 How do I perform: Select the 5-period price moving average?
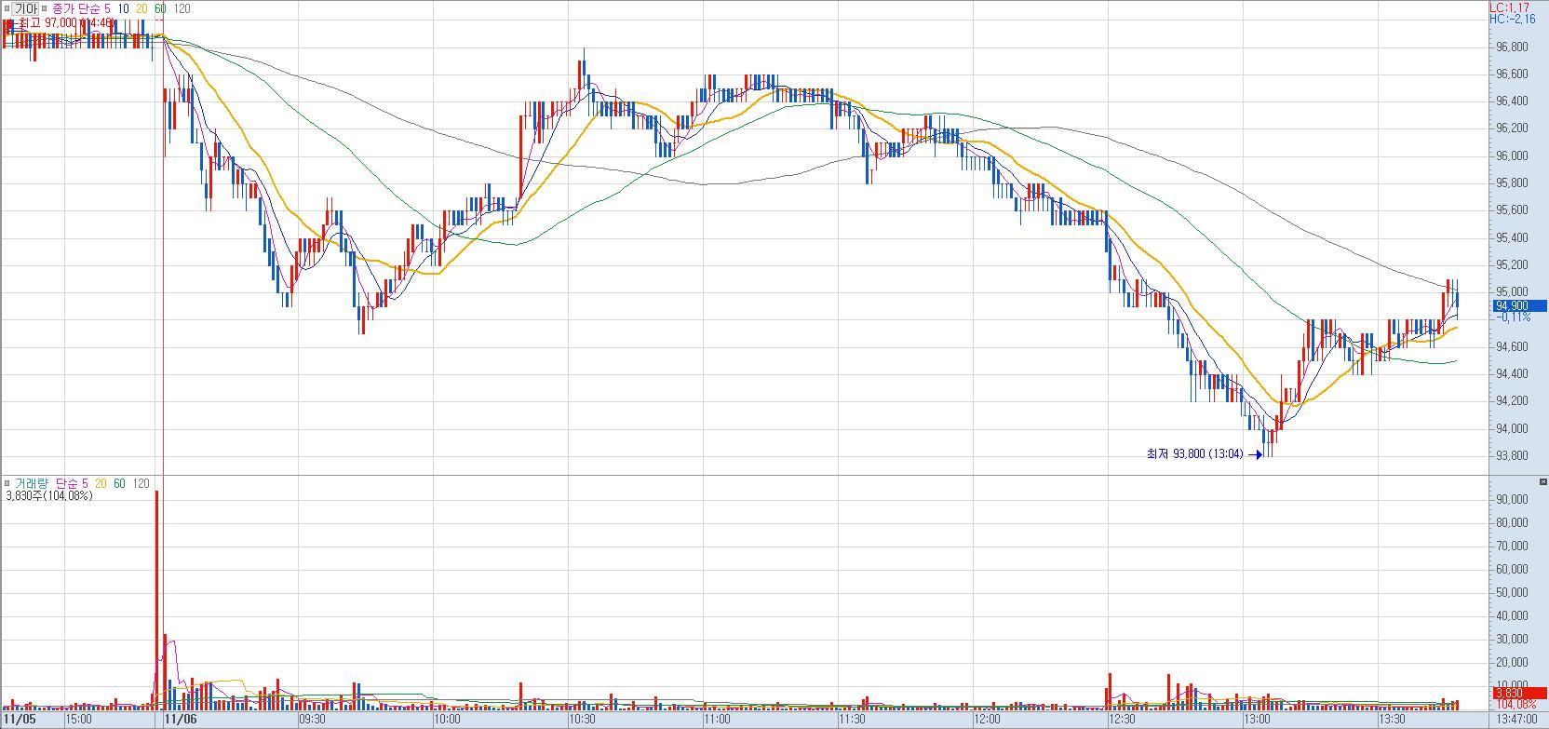pyautogui.click(x=108, y=8)
